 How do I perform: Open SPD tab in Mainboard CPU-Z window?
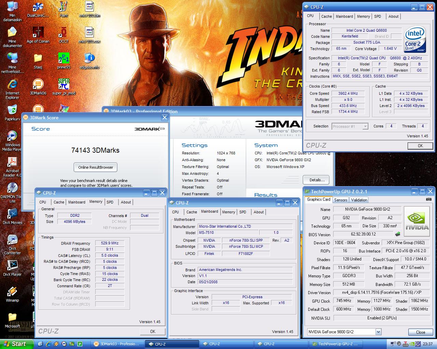(243, 212)
